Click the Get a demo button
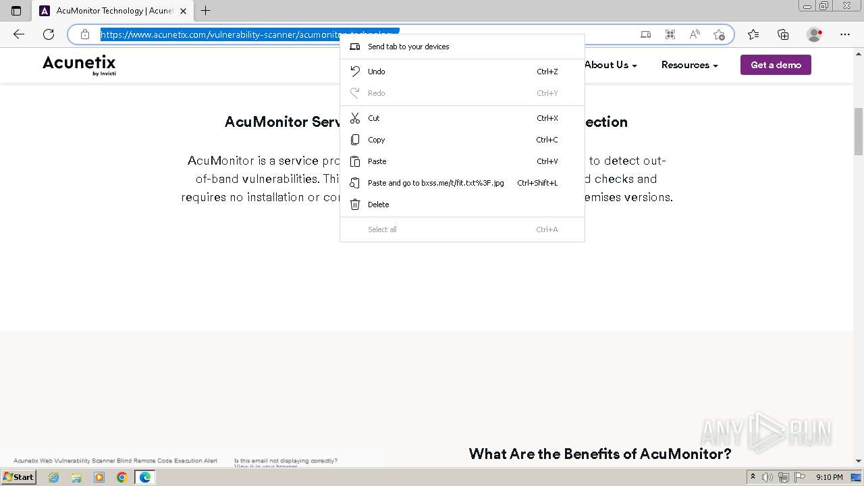 776,65
